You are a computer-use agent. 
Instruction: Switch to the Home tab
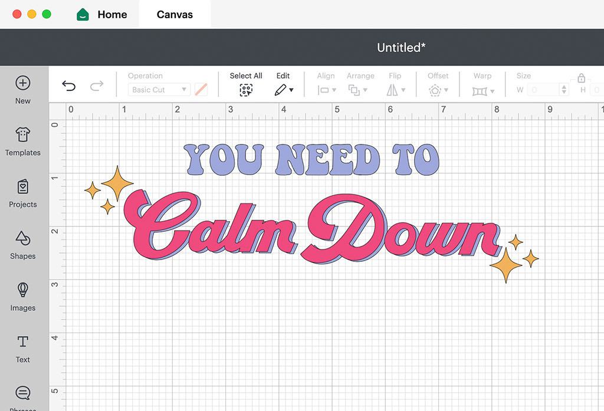tap(112, 15)
